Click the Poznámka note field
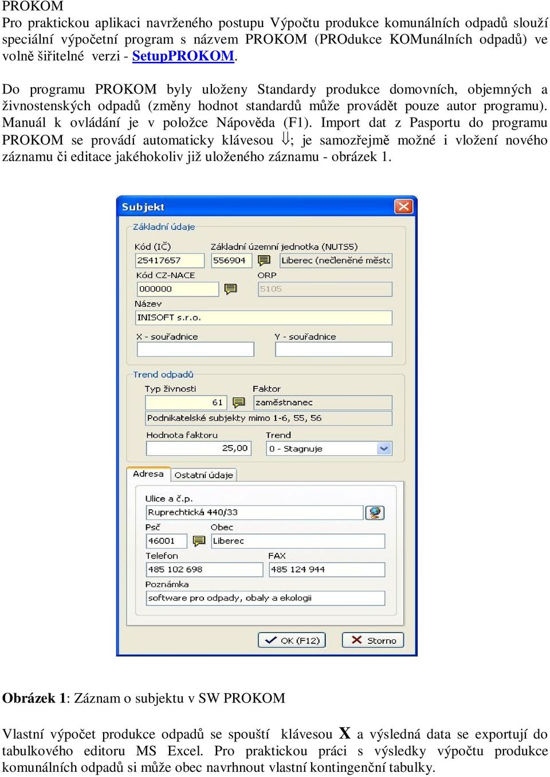Image resolution: width=550 pixels, height=777 pixels. (265, 598)
